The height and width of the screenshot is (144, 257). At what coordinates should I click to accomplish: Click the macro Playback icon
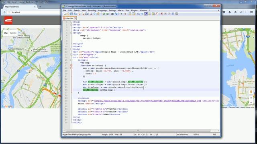pyautogui.click(x=169, y=14)
